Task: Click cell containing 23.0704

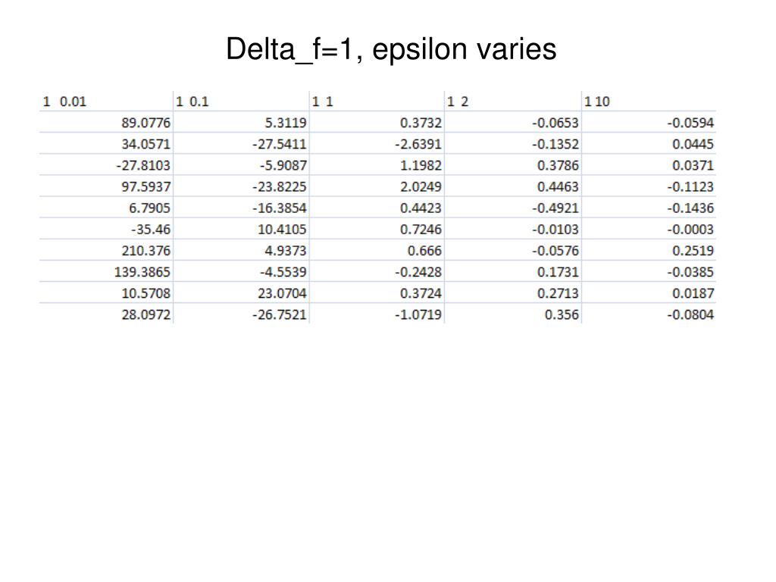Action: [x=241, y=293]
